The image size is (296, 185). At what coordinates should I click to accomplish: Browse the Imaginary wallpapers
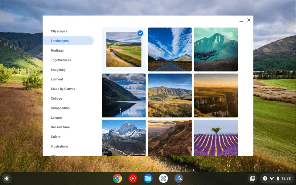pos(58,69)
